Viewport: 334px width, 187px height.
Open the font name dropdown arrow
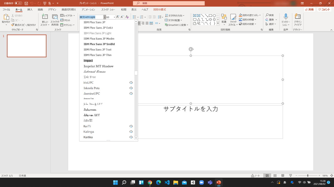[104, 17]
